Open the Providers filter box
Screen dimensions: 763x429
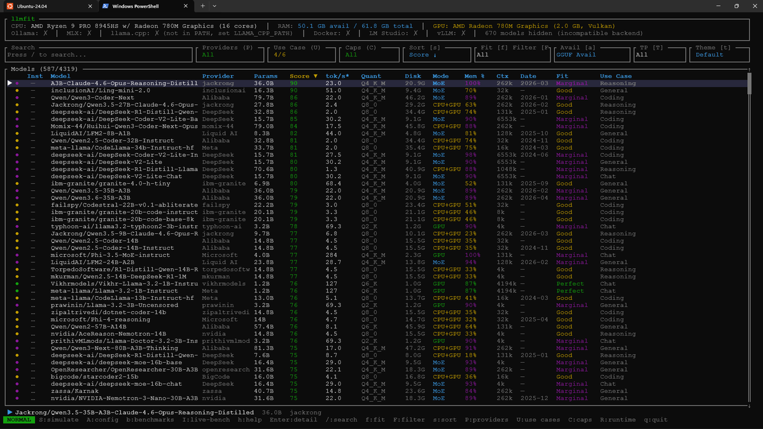(230, 54)
